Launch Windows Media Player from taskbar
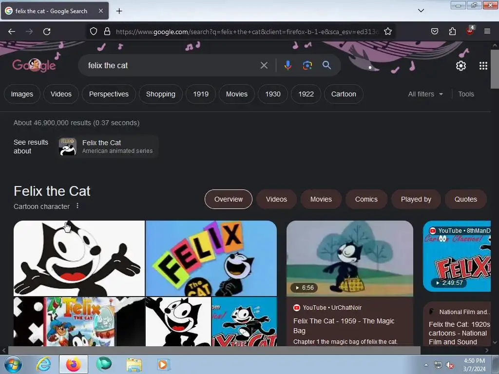Screen dimensions: 499x374 click(164, 364)
